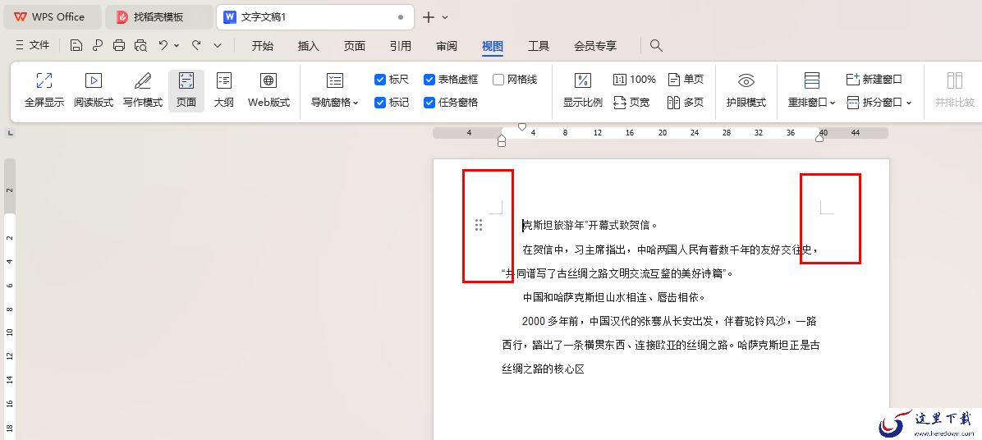The width and height of the screenshot is (982, 440).
Task: Open the References (引用) ribbon tab
Action: click(x=400, y=46)
